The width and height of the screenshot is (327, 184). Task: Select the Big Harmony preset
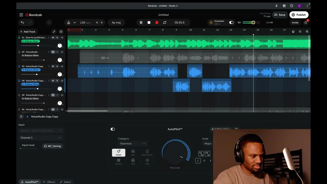pos(147,153)
